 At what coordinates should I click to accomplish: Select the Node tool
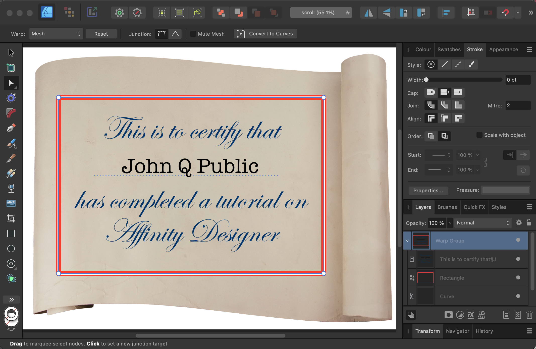[x=11, y=83]
